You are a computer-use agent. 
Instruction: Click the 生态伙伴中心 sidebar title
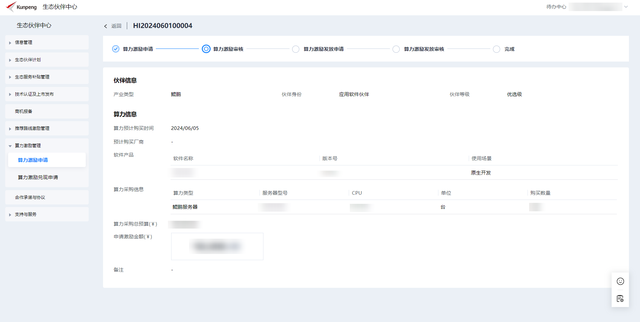coord(34,25)
